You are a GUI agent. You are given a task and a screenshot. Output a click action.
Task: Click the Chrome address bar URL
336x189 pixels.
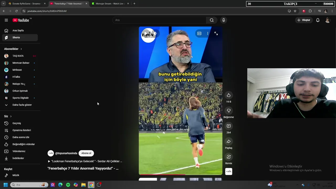coord(47,11)
